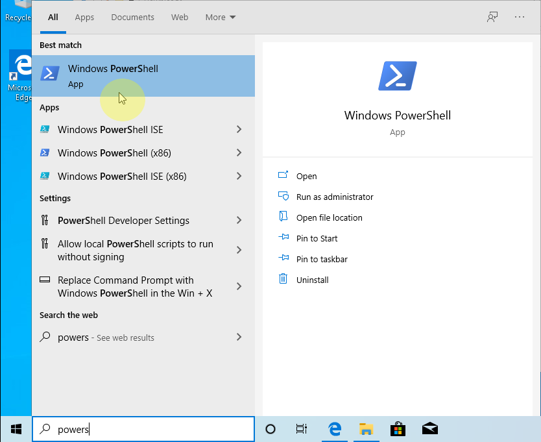Click the large PowerShell icon in preview pane

click(x=398, y=76)
